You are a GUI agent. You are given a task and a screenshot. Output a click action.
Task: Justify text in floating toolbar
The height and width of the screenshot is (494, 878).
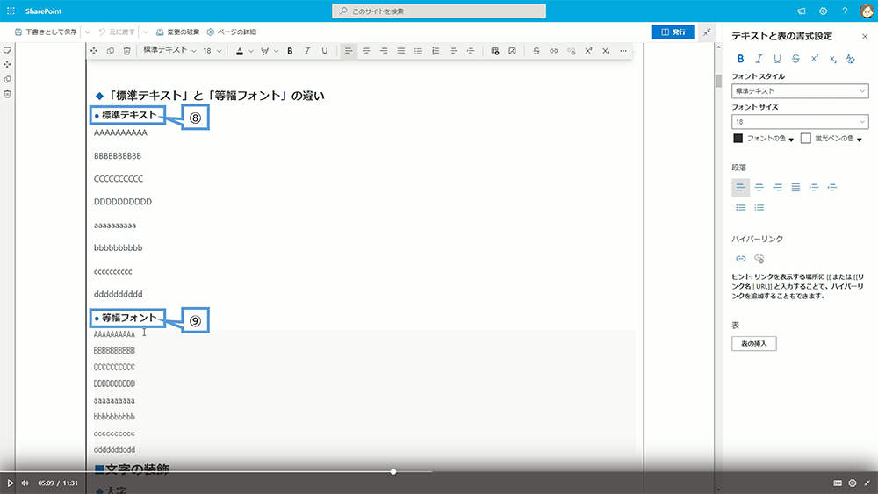tap(401, 51)
